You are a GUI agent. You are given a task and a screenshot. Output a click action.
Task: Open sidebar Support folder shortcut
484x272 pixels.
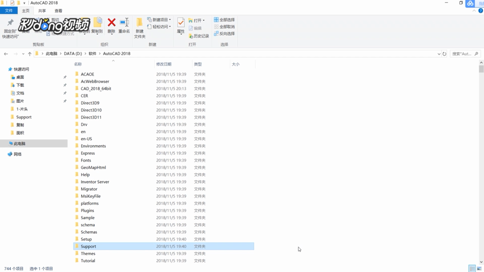coord(24,117)
